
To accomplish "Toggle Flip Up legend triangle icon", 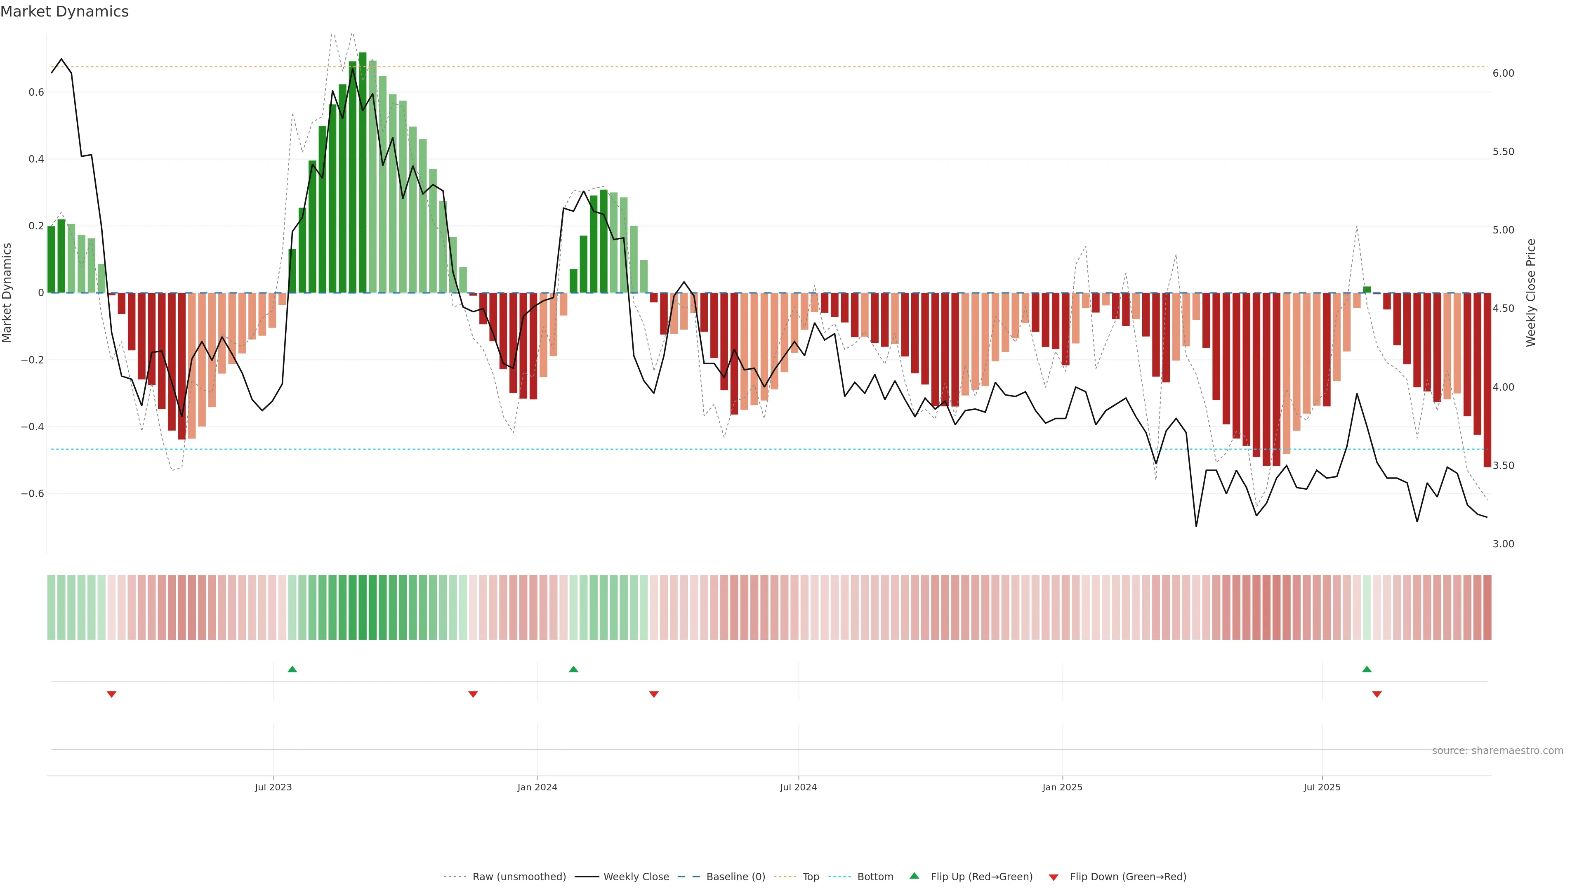I will click(915, 876).
